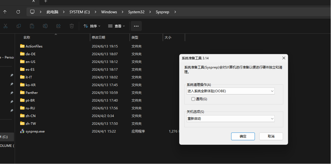
Task: Click ko-KR date 2024/6/13 17:45
Action: (x=105, y=85)
